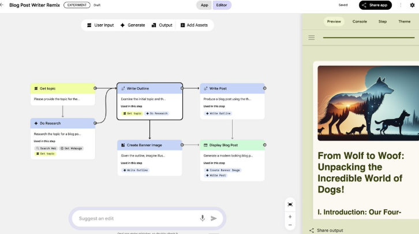Click the Search Web chip in Do Research

(x=46, y=148)
